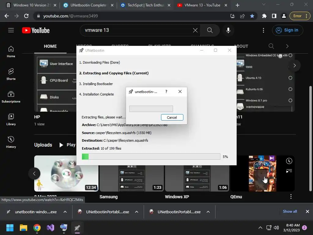
Task: Expand options for second UNetbootinPortabl....exe download
Action: click(x=208, y=212)
